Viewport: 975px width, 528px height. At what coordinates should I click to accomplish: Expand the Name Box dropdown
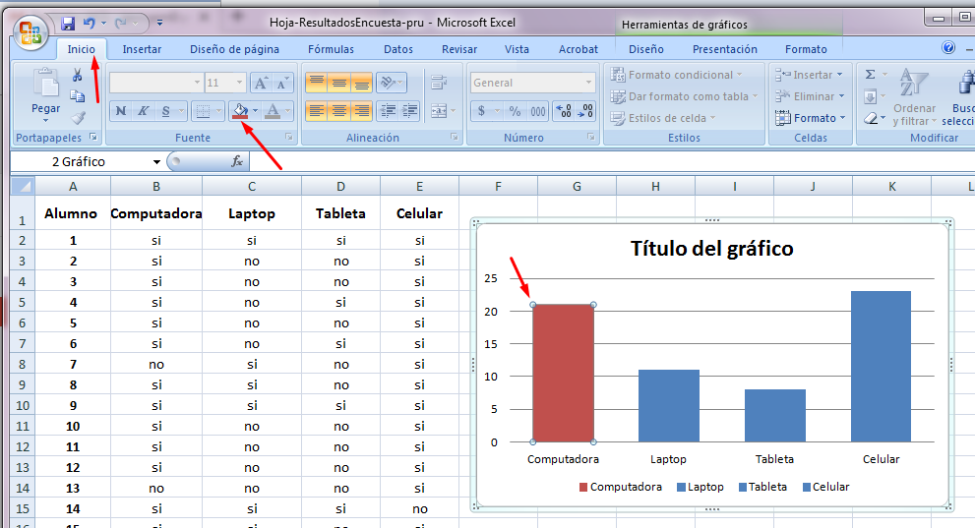coord(156,161)
